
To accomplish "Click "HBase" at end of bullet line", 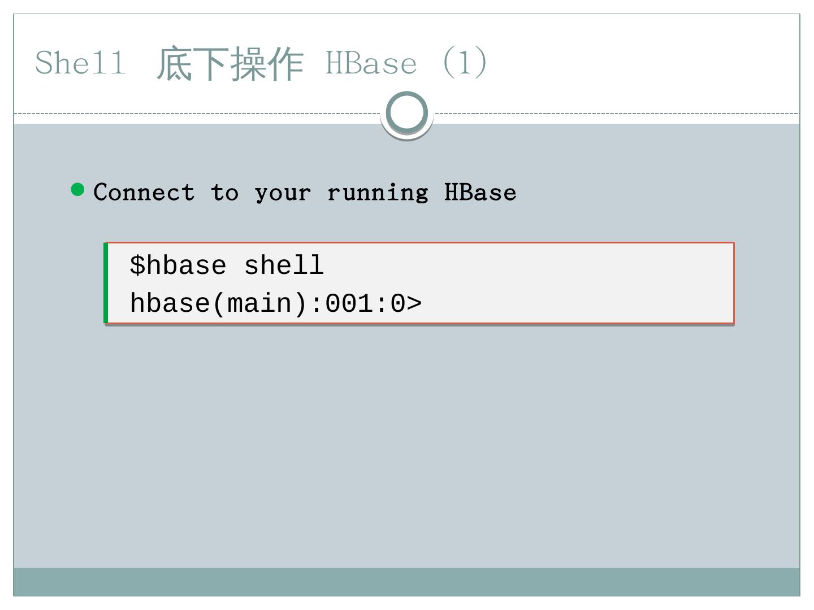I will (x=480, y=193).
